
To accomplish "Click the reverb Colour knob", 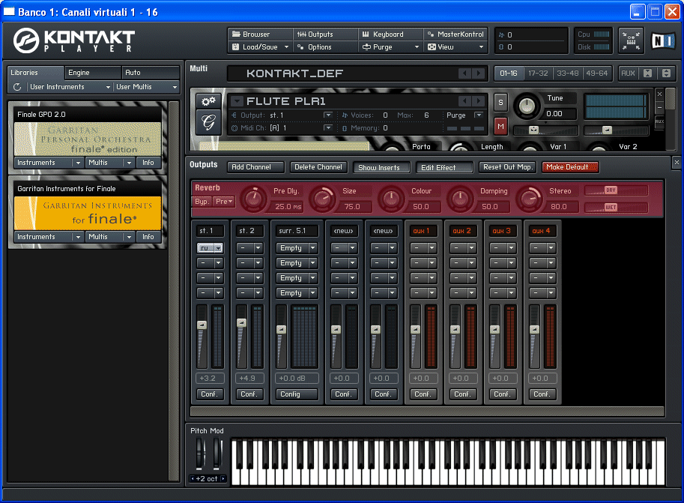I will tap(391, 199).
